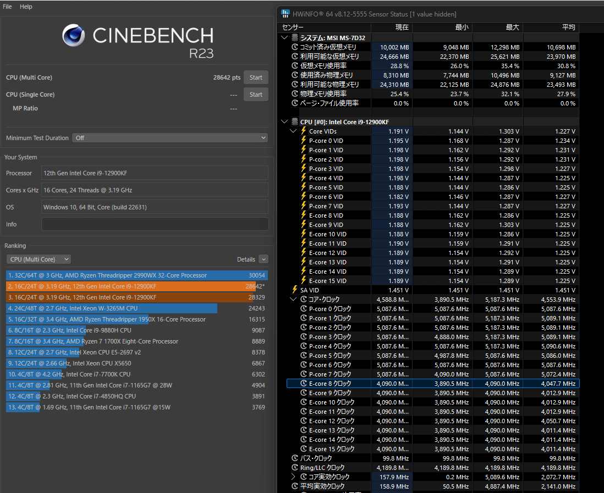
Task: Select the Xeon X5650 ranking entry
Action: (137, 363)
